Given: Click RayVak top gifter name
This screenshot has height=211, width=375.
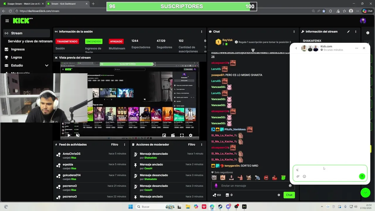Looking at the screenshot, I should pyautogui.click(x=227, y=40).
